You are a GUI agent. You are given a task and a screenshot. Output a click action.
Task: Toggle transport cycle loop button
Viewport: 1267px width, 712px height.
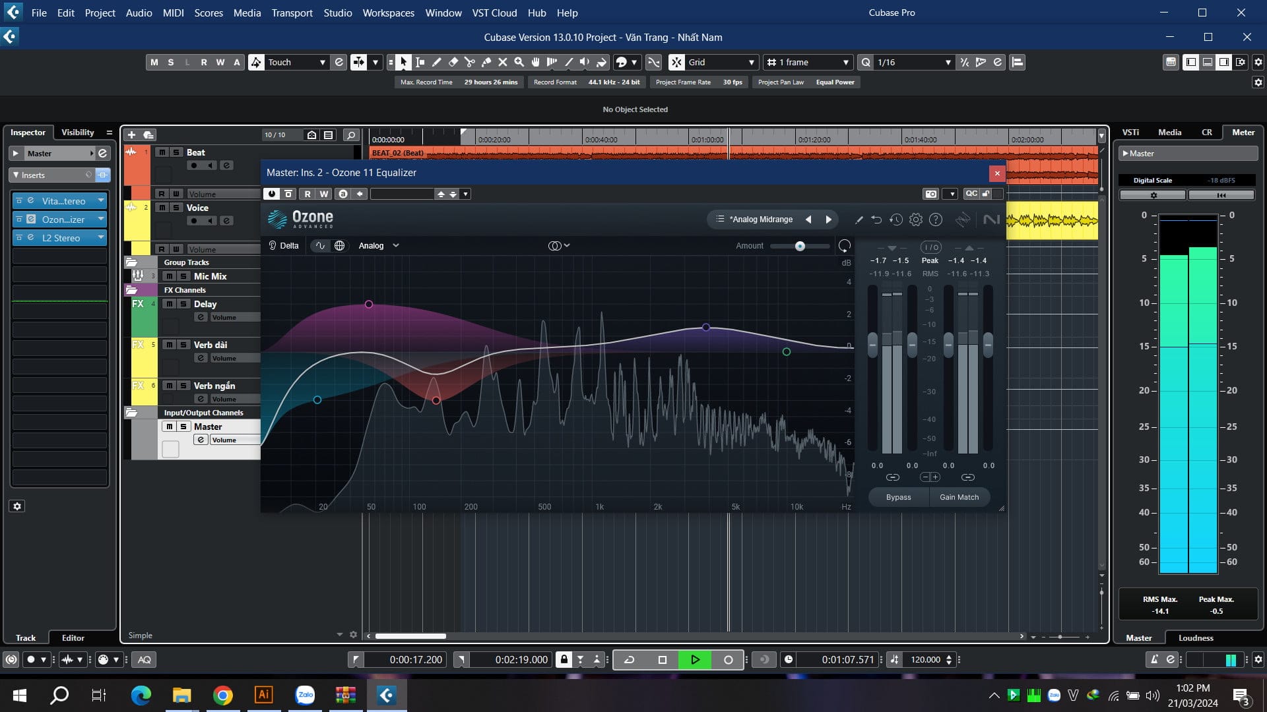[x=630, y=659]
